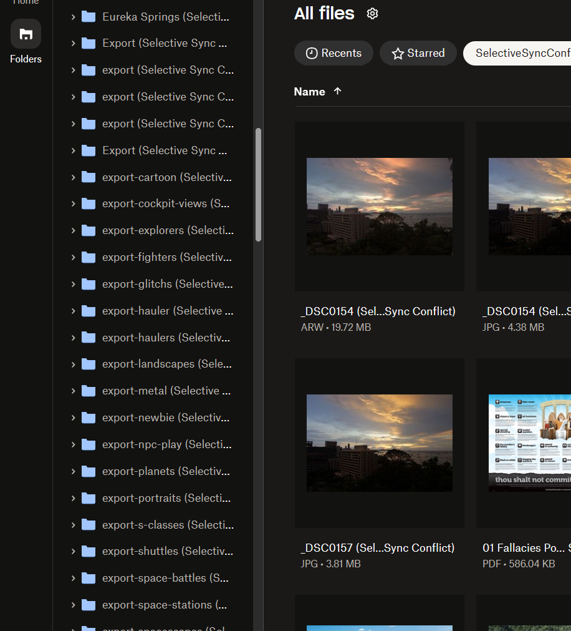Expand the export-landscapes folder chevron

73,364
